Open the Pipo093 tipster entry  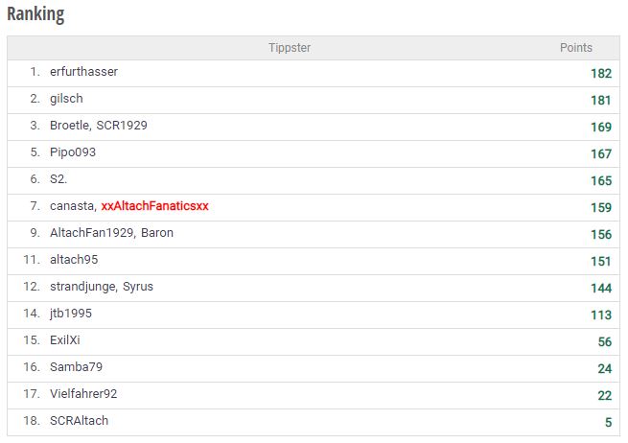click(73, 152)
